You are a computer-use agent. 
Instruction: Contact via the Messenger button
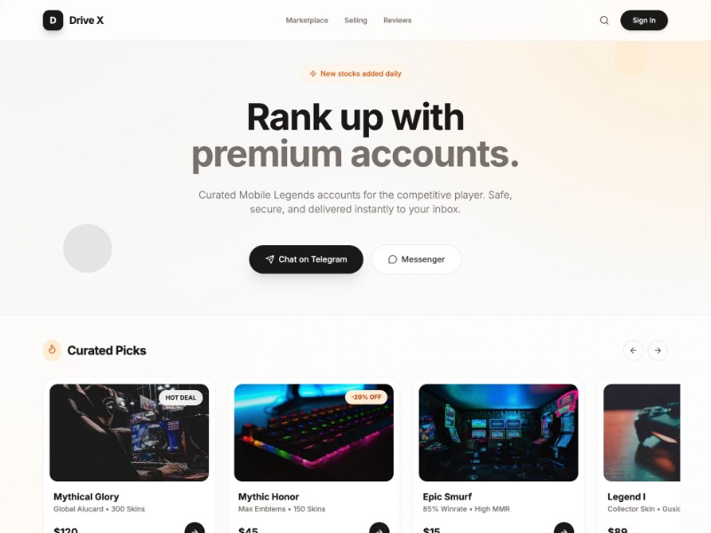417,259
